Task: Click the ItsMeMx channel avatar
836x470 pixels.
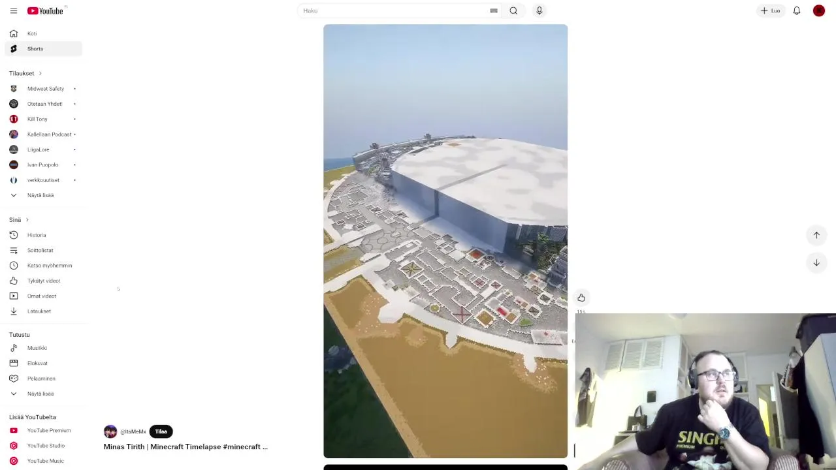Action: click(110, 431)
